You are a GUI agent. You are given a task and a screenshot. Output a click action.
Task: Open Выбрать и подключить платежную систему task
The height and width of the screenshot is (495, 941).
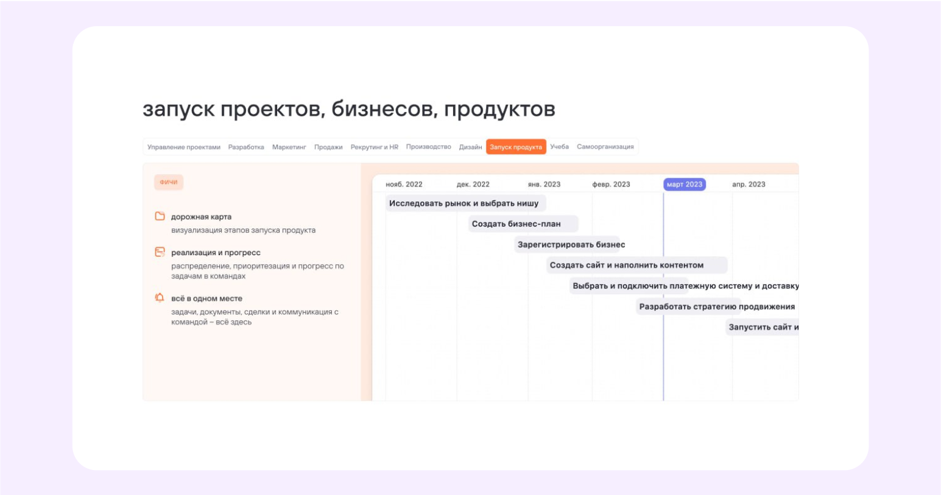[x=684, y=286]
